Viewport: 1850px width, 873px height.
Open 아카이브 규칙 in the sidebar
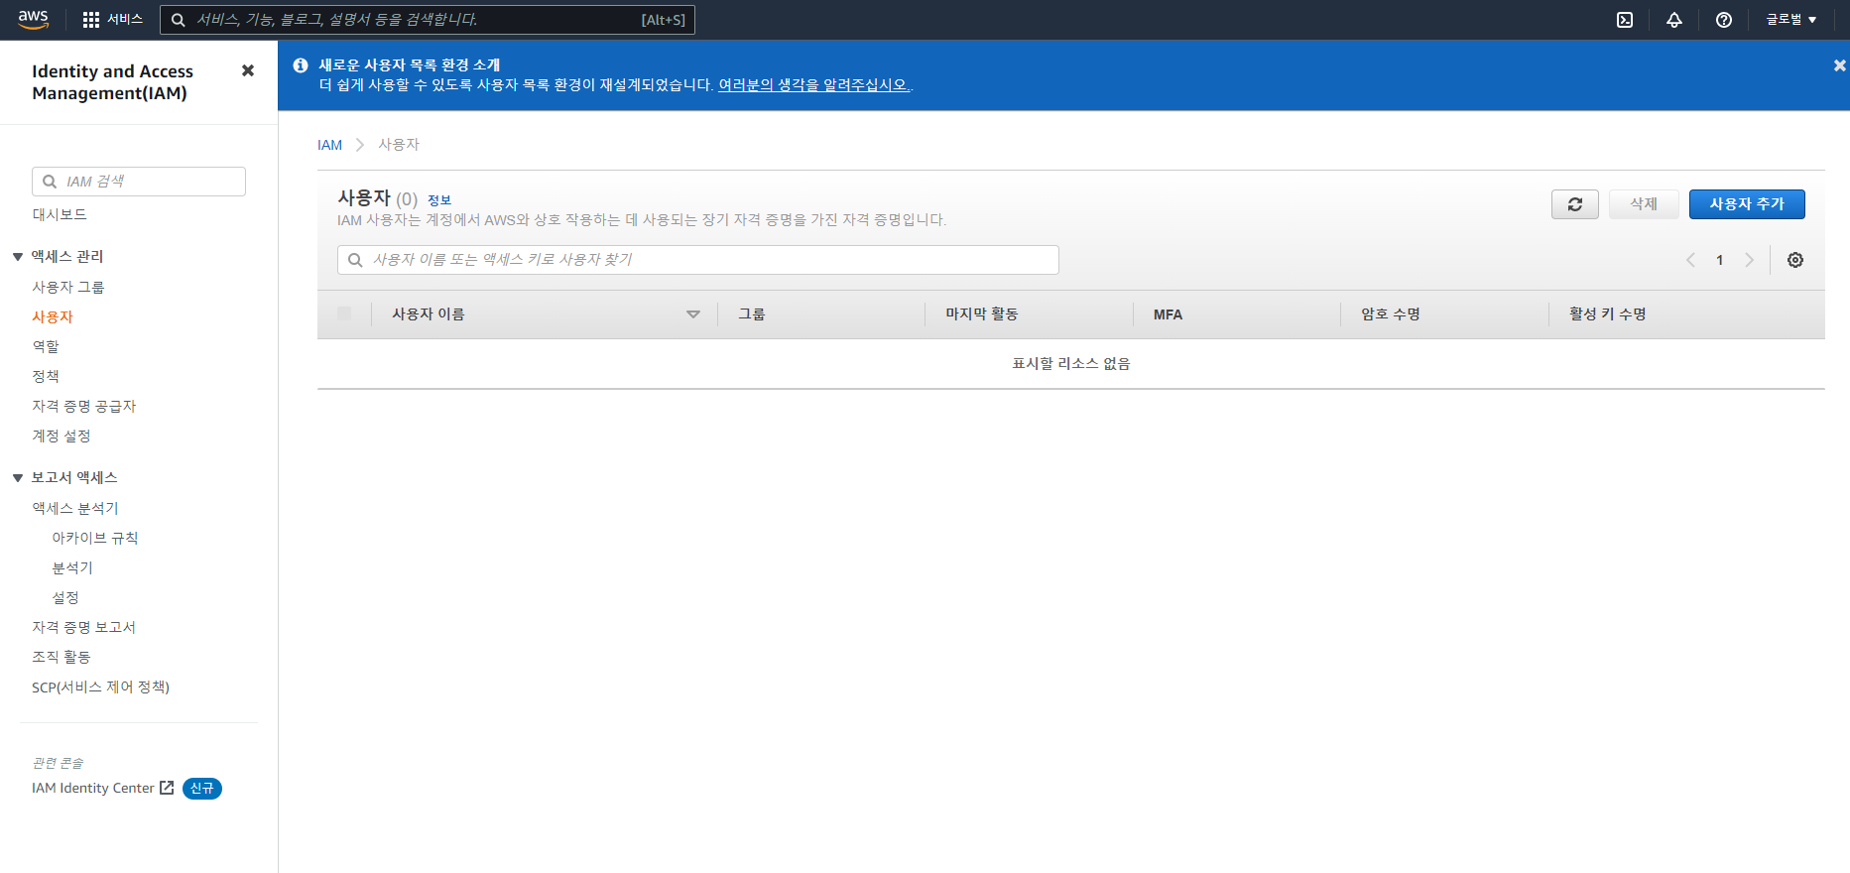click(95, 538)
